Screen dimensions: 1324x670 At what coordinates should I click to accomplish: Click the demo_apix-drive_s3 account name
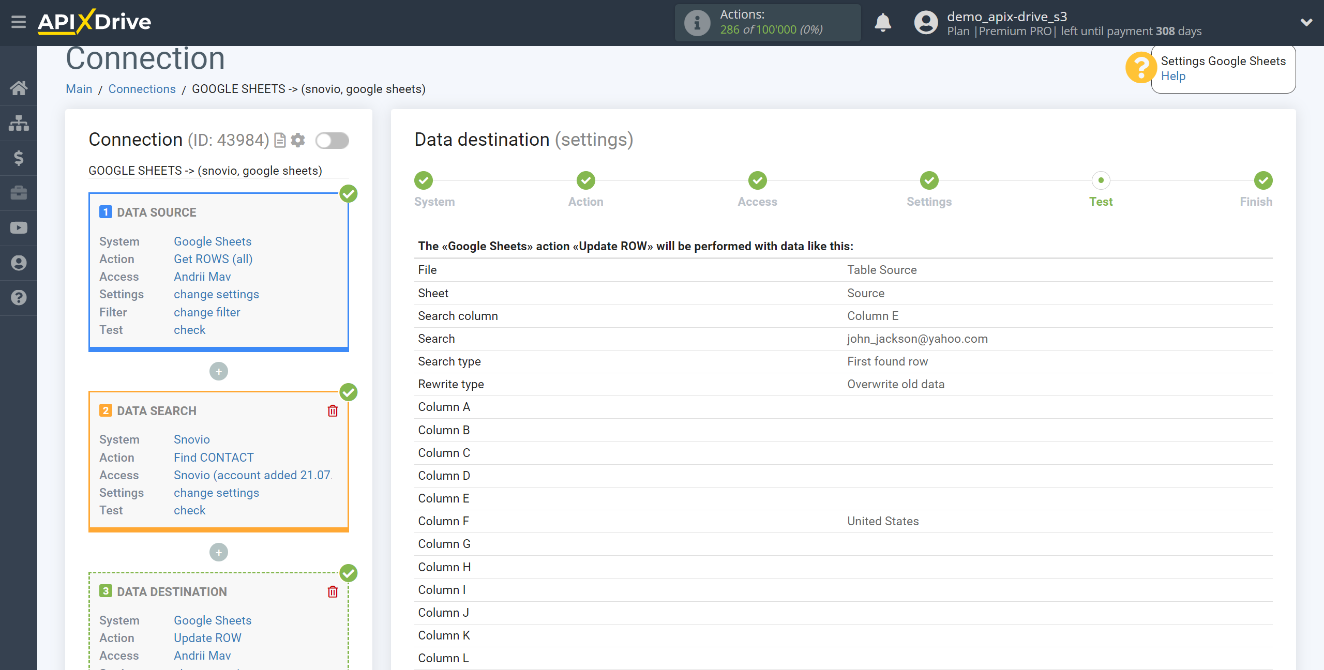pos(1007,17)
